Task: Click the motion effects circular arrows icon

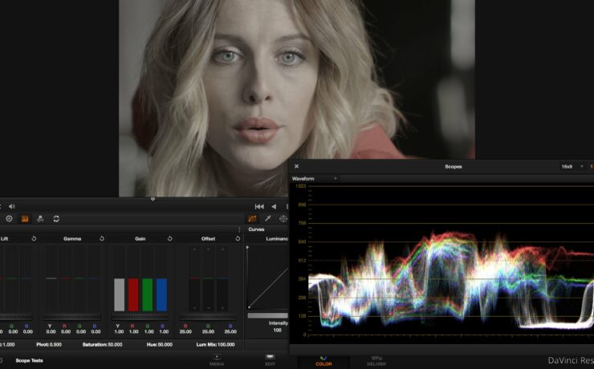Action: tap(56, 219)
